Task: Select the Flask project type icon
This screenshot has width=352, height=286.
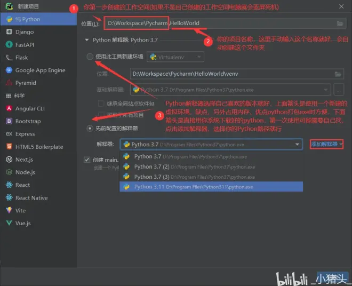Action: 10,58
